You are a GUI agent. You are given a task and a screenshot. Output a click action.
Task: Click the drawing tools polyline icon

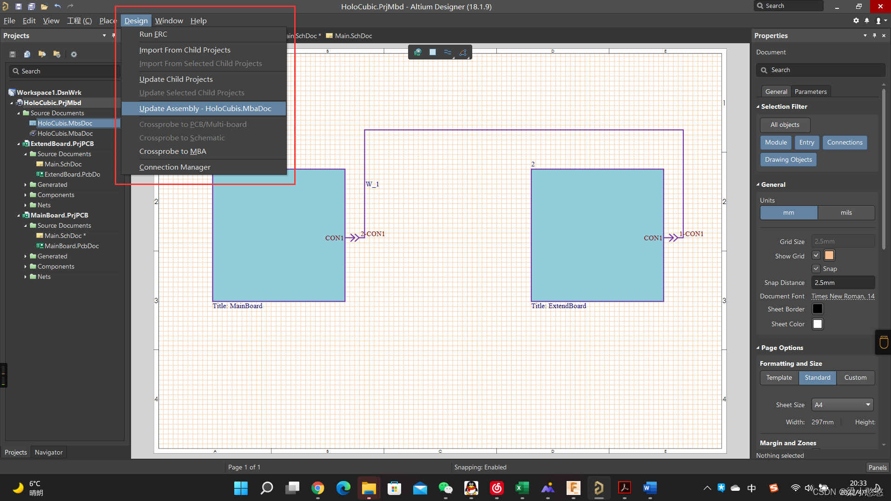point(463,52)
